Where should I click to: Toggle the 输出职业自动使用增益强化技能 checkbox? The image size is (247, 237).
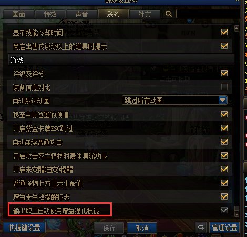tap(224, 210)
